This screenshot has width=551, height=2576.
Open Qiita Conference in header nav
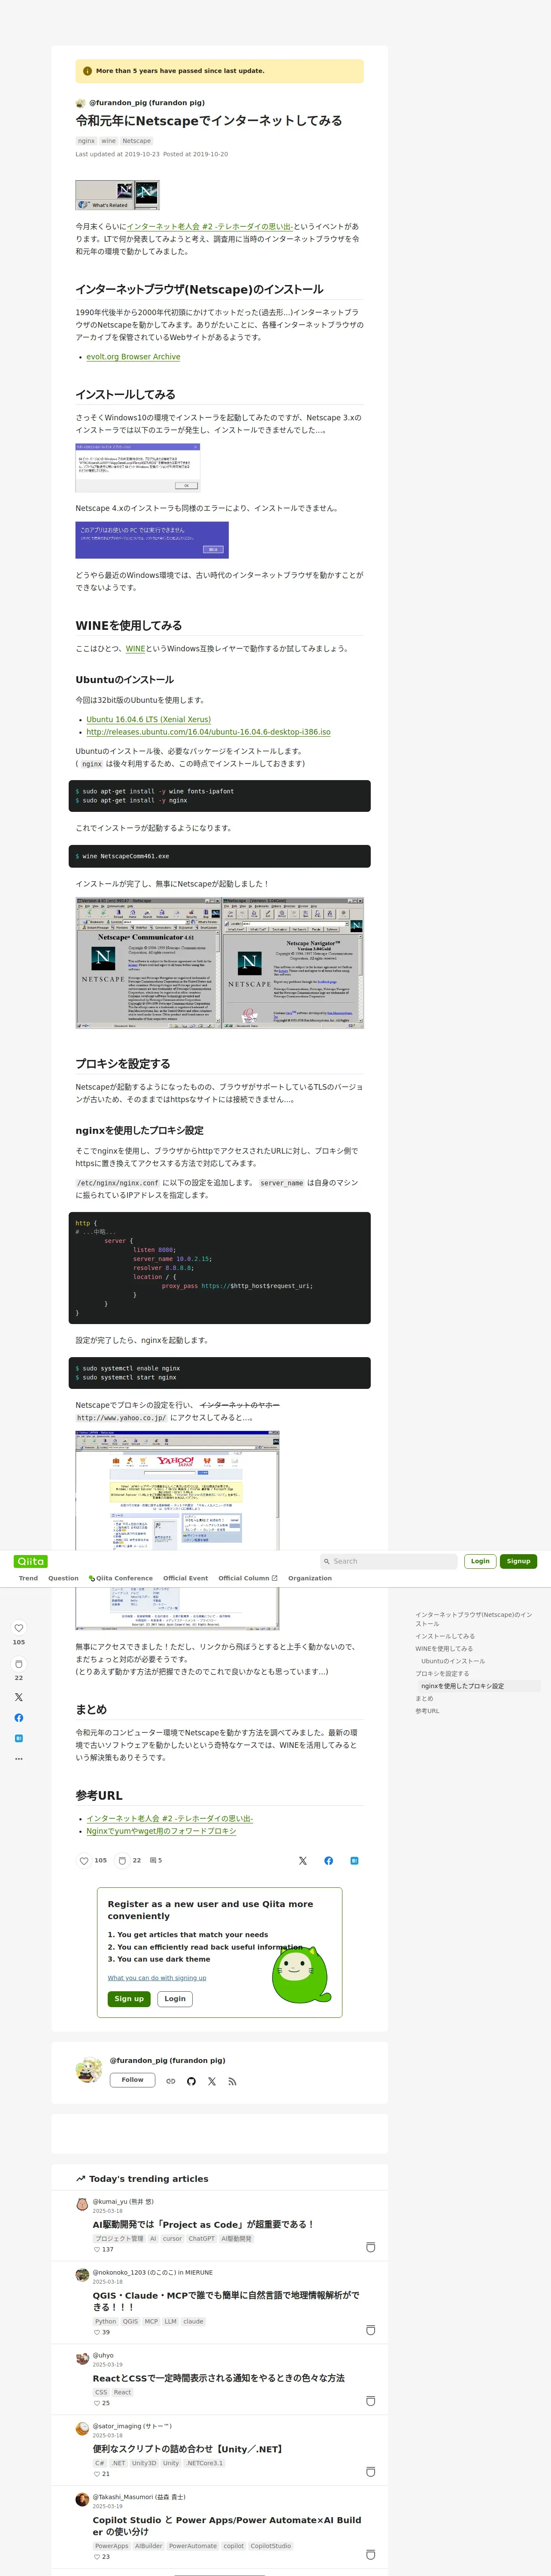(121, 1578)
